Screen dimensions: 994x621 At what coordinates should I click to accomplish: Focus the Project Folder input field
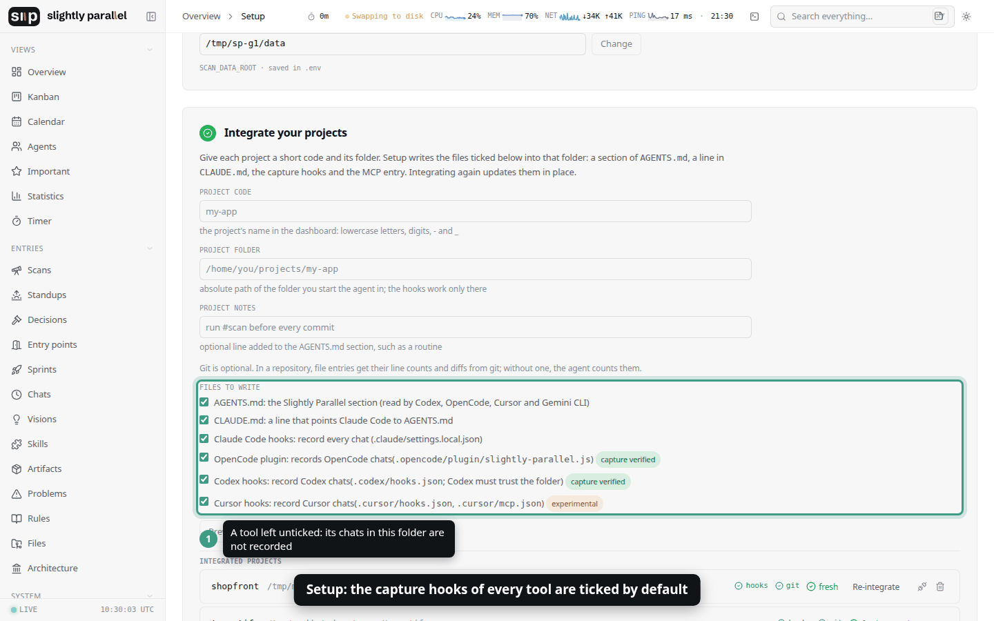[x=476, y=269]
